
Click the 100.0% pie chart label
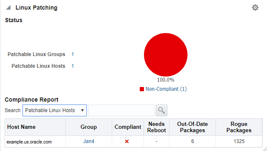click(x=166, y=80)
